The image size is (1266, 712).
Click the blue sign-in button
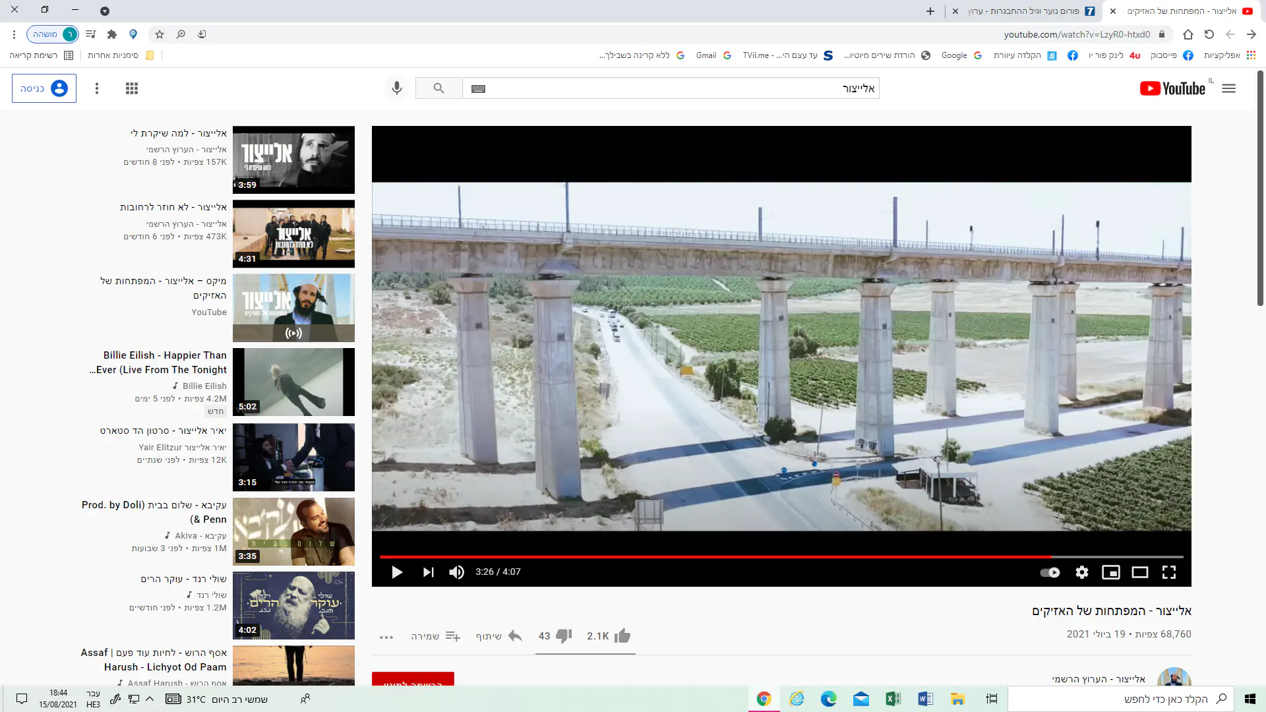click(x=44, y=88)
